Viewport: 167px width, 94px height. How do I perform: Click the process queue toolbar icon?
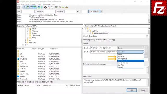tap(42, 7)
